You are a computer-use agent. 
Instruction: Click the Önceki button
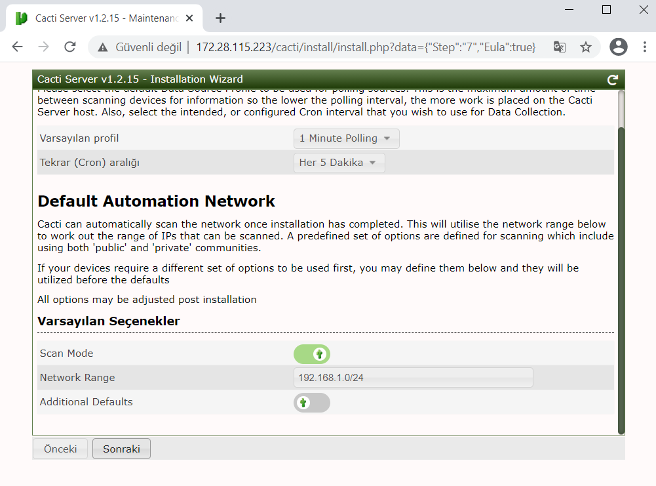[60, 449]
